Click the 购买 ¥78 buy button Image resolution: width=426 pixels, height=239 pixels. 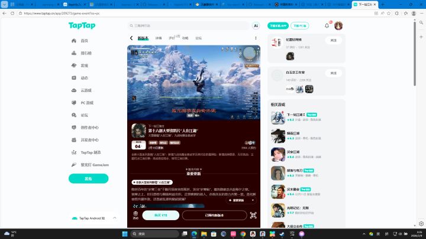[x=160, y=215]
